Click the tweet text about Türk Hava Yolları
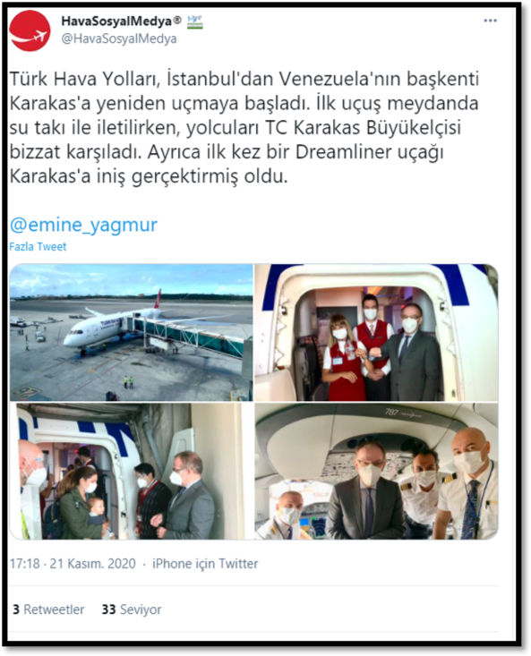 tap(244, 128)
